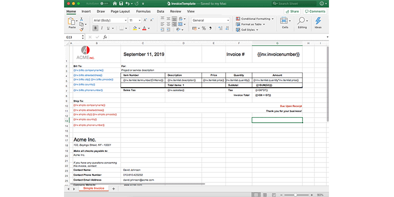Open the Review ribbon tab

click(x=176, y=11)
